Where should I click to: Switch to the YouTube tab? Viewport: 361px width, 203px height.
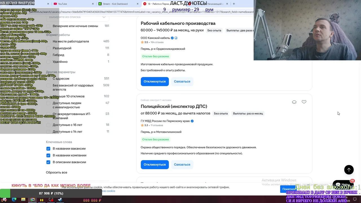(73, 4)
